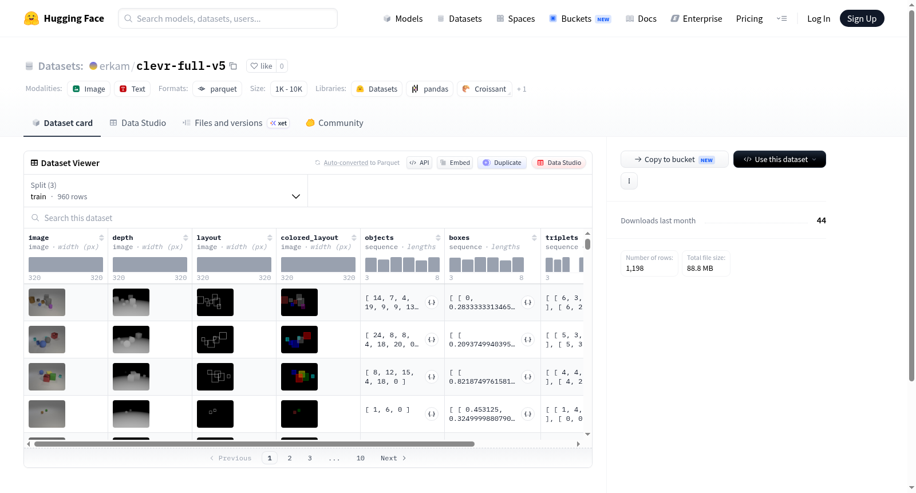The width and height of the screenshot is (916, 493).
Task: Expand objects cell starting with 24, 8, 8
Action: pos(432,340)
